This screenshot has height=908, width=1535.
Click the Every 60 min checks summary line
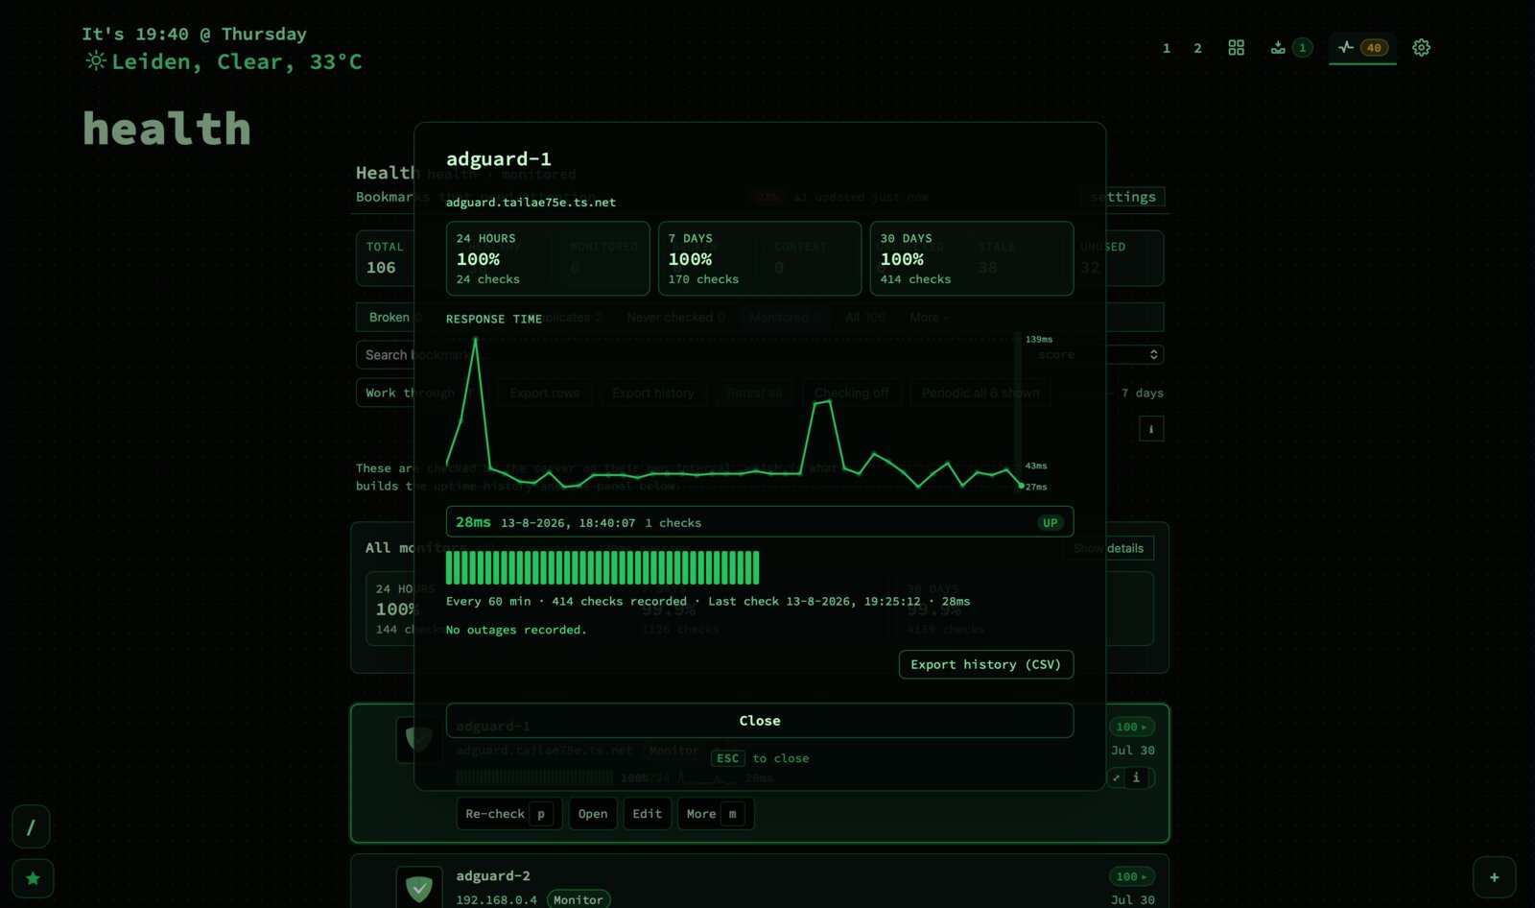[x=708, y=601]
